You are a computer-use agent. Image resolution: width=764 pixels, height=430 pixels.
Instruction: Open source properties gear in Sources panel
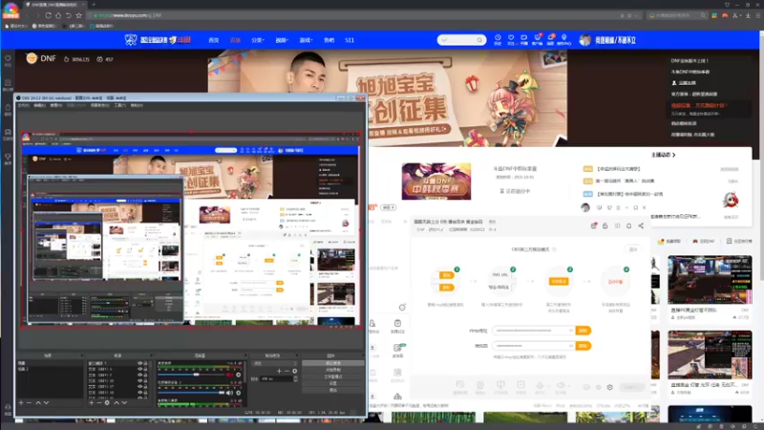(107, 402)
